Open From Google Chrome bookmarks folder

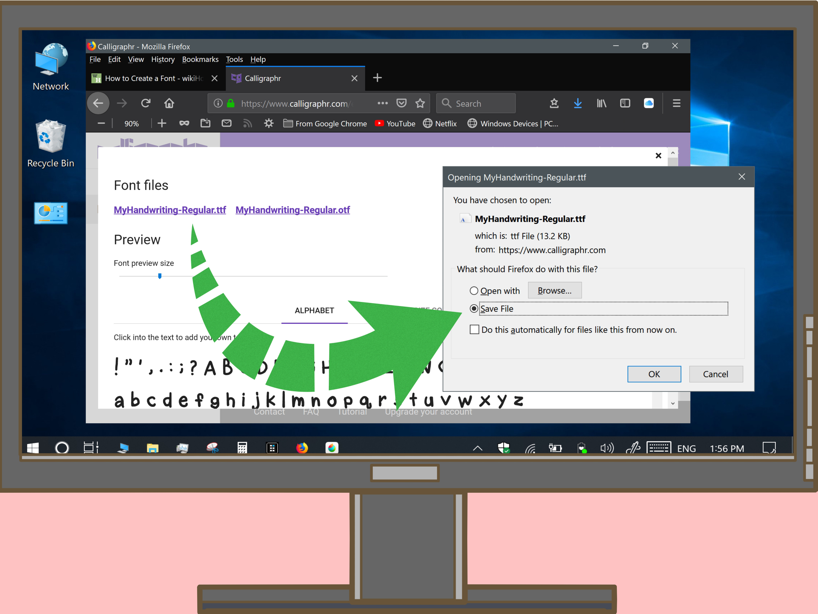point(325,124)
